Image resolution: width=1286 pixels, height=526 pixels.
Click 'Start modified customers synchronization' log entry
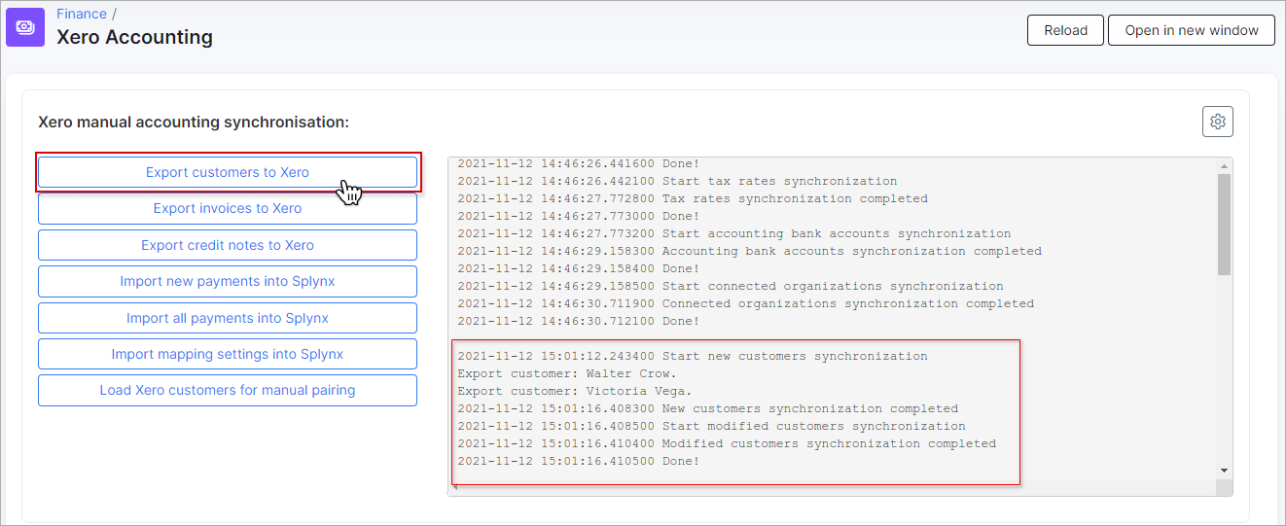(711, 426)
